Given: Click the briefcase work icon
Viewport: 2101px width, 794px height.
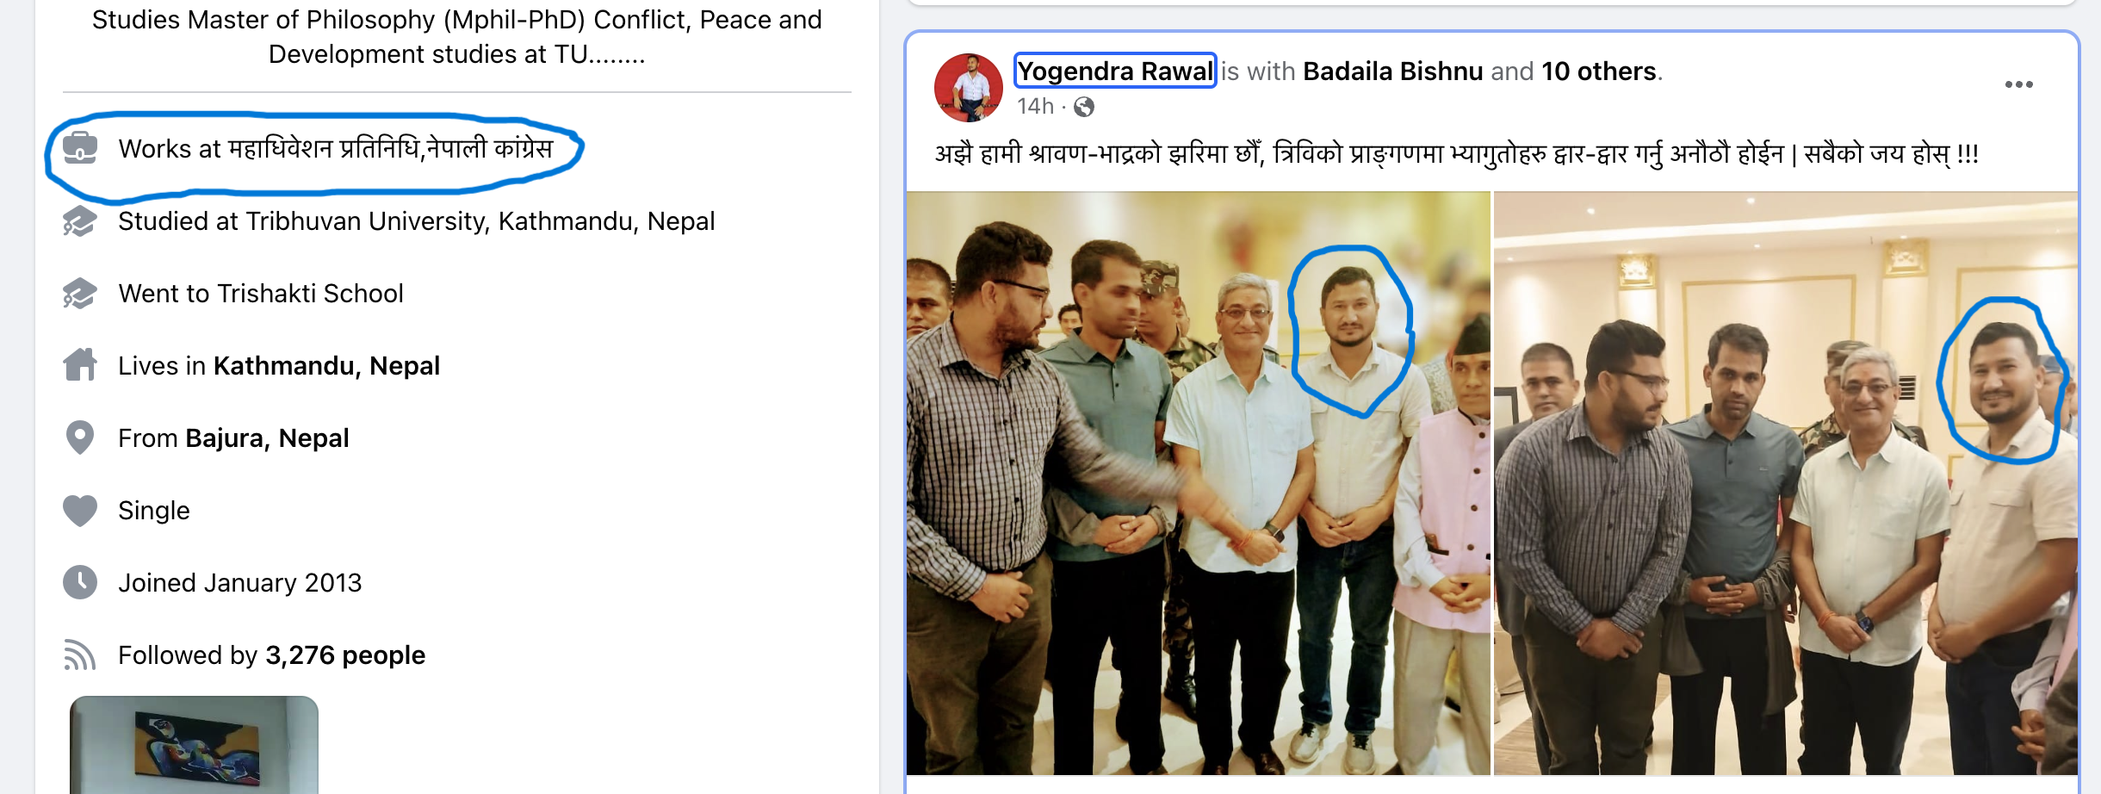Looking at the screenshot, I should point(80,148).
